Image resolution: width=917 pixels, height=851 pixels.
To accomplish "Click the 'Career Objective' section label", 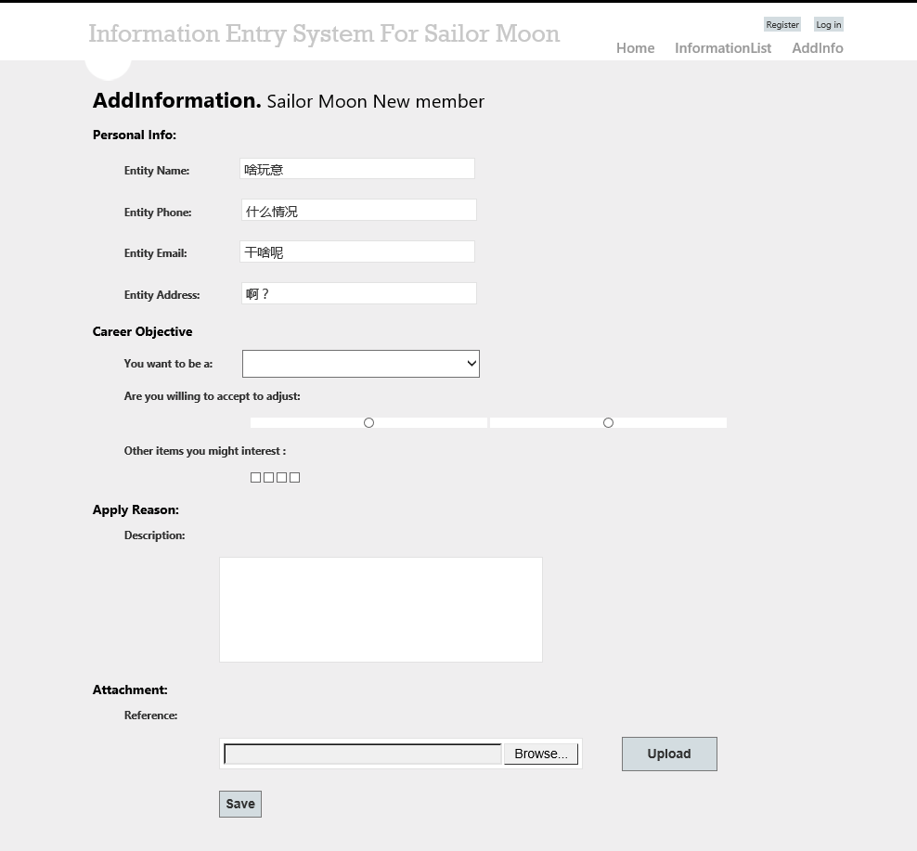I will 142,331.
